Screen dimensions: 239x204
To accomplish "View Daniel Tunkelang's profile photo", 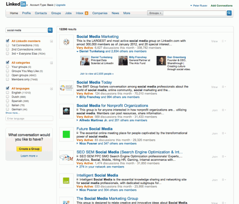I will 85,61.
